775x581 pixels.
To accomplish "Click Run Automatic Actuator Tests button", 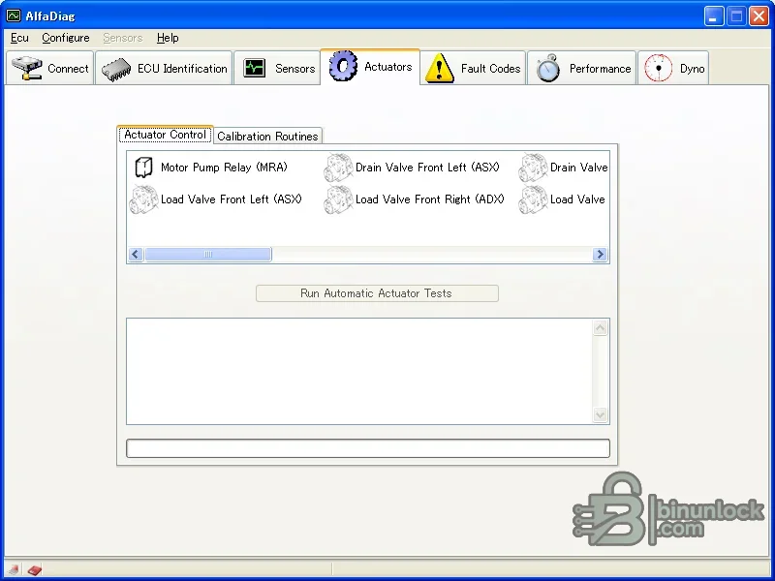I will point(377,293).
